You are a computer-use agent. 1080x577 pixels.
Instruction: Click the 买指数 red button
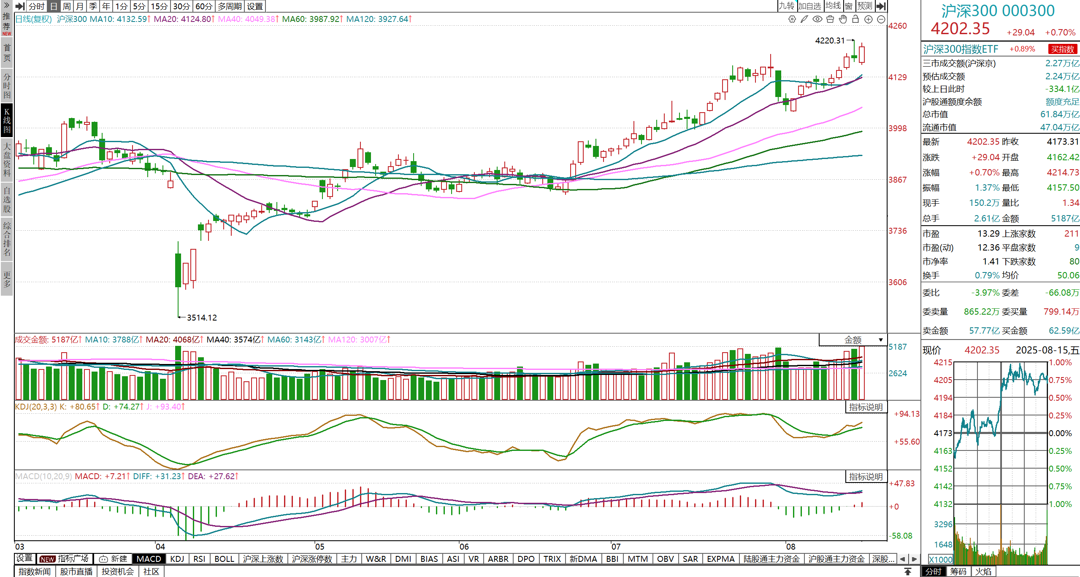1062,49
